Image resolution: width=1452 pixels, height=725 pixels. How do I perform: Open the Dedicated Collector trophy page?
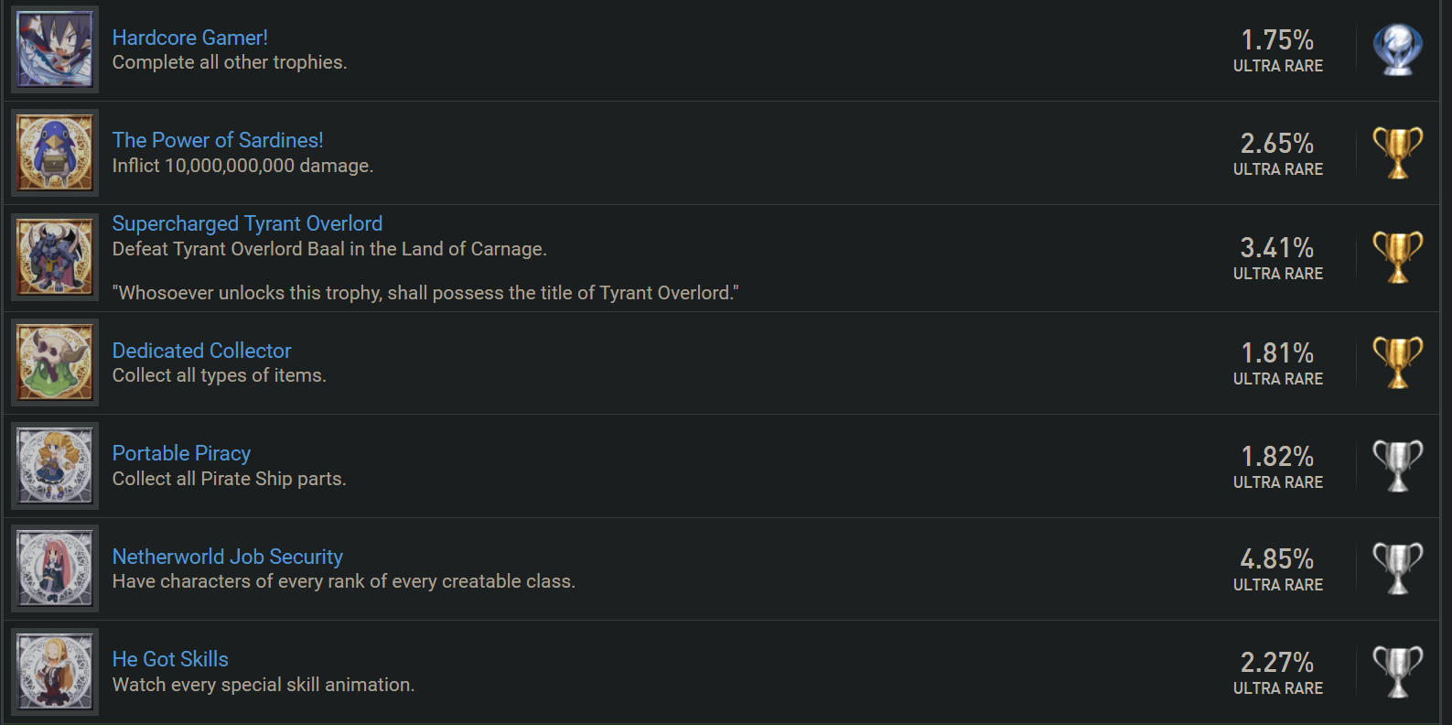click(201, 351)
